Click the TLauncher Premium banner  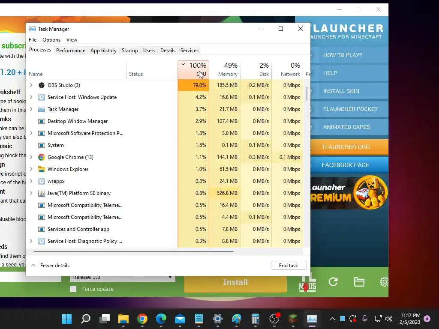pos(349,193)
